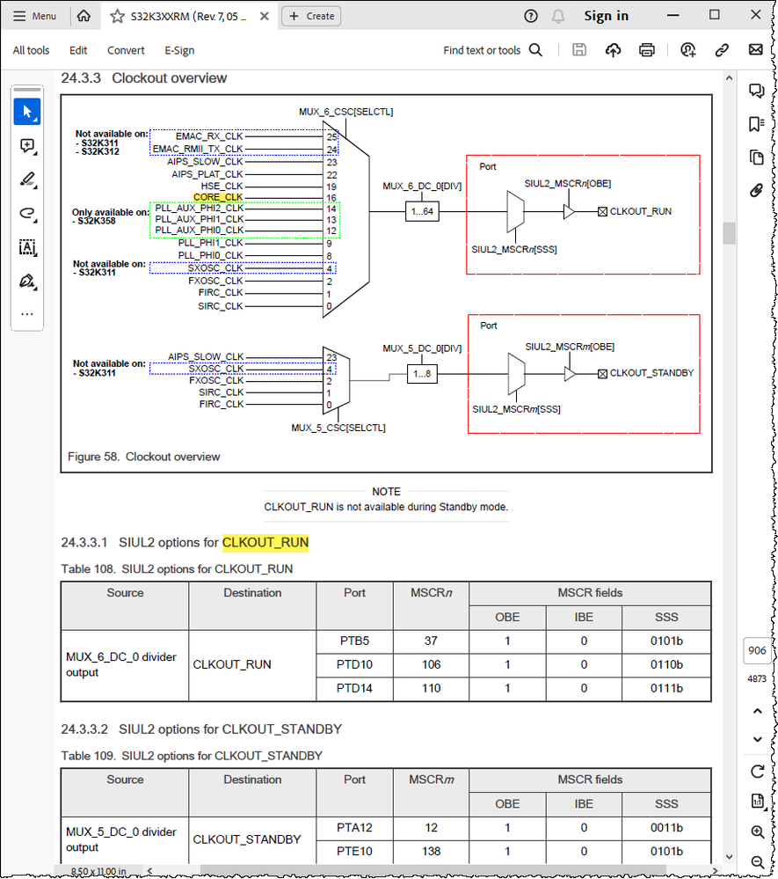Click MUX_6_DC_0[DIV] label in diagram
The image size is (778, 879).
pos(422,187)
